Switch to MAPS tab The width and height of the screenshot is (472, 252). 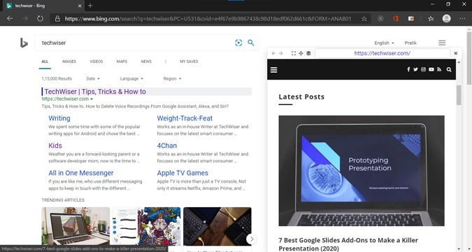pyautogui.click(x=122, y=62)
